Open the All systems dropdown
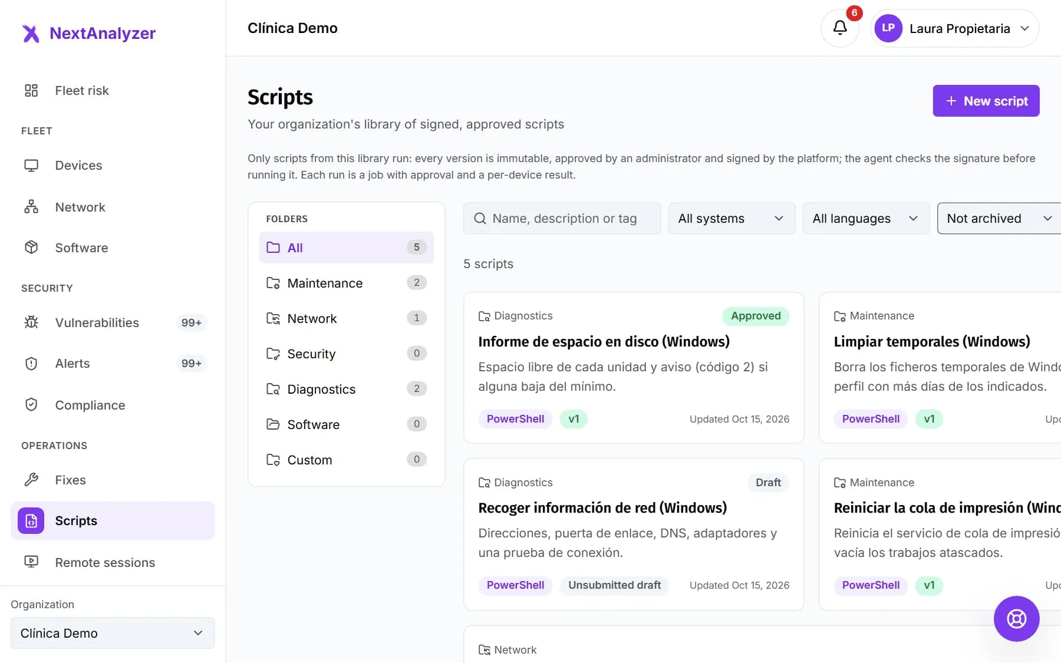This screenshot has height=663, width=1061. pos(732,219)
